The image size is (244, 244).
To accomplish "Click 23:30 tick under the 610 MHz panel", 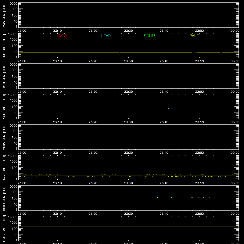I will click(x=128, y=92).
